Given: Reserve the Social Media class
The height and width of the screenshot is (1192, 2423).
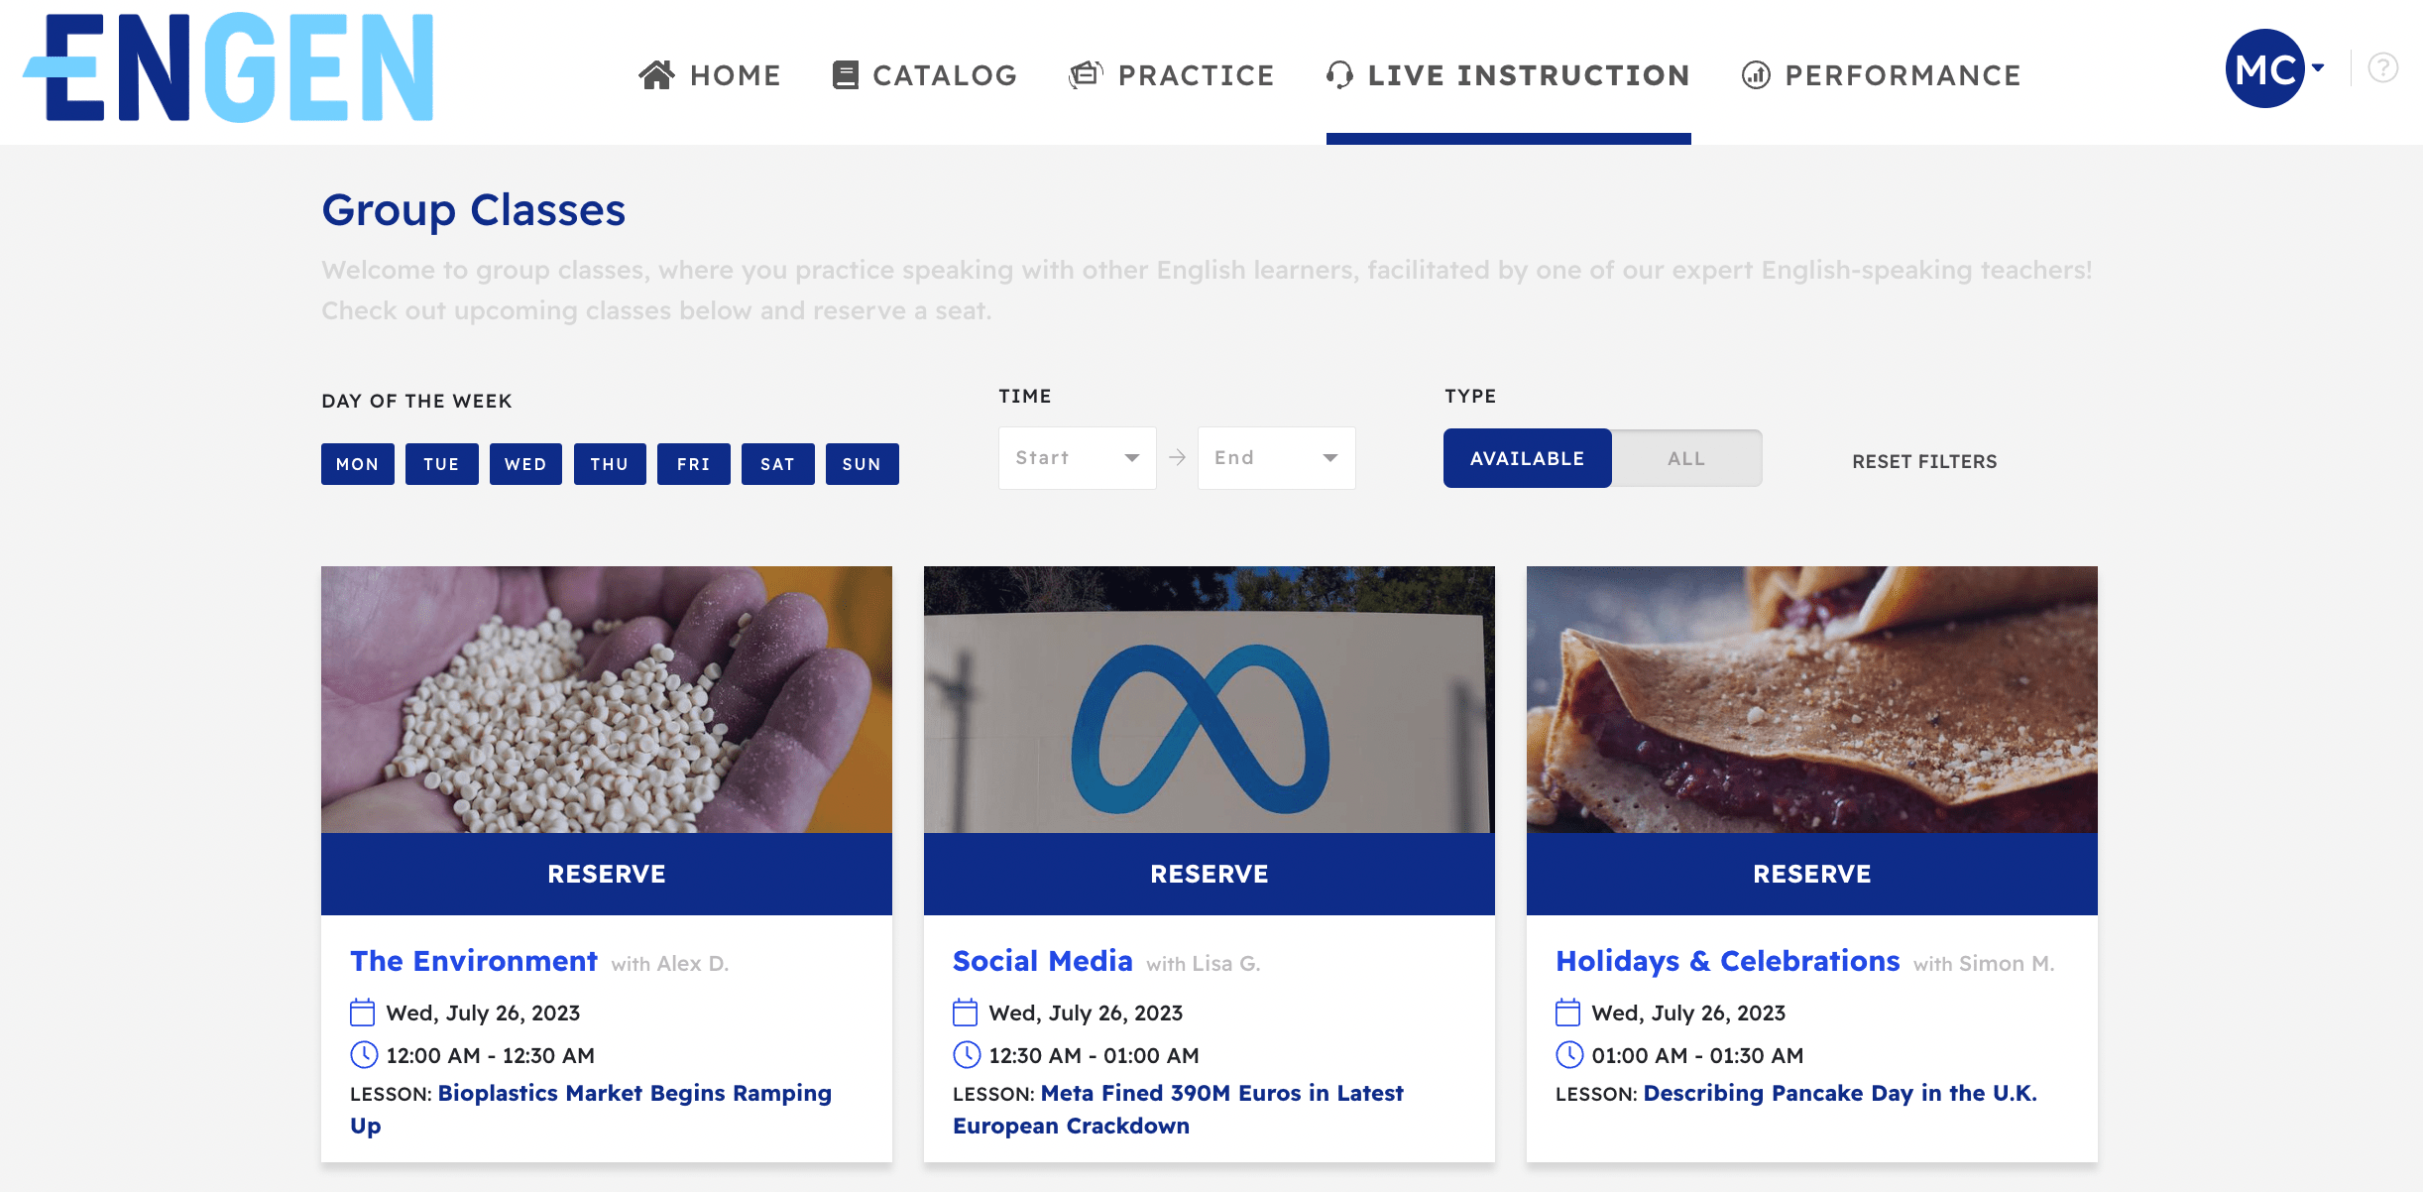Looking at the screenshot, I should (1209, 874).
